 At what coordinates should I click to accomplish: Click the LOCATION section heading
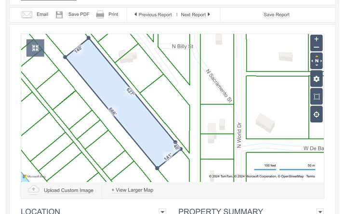tap(40, 212)
